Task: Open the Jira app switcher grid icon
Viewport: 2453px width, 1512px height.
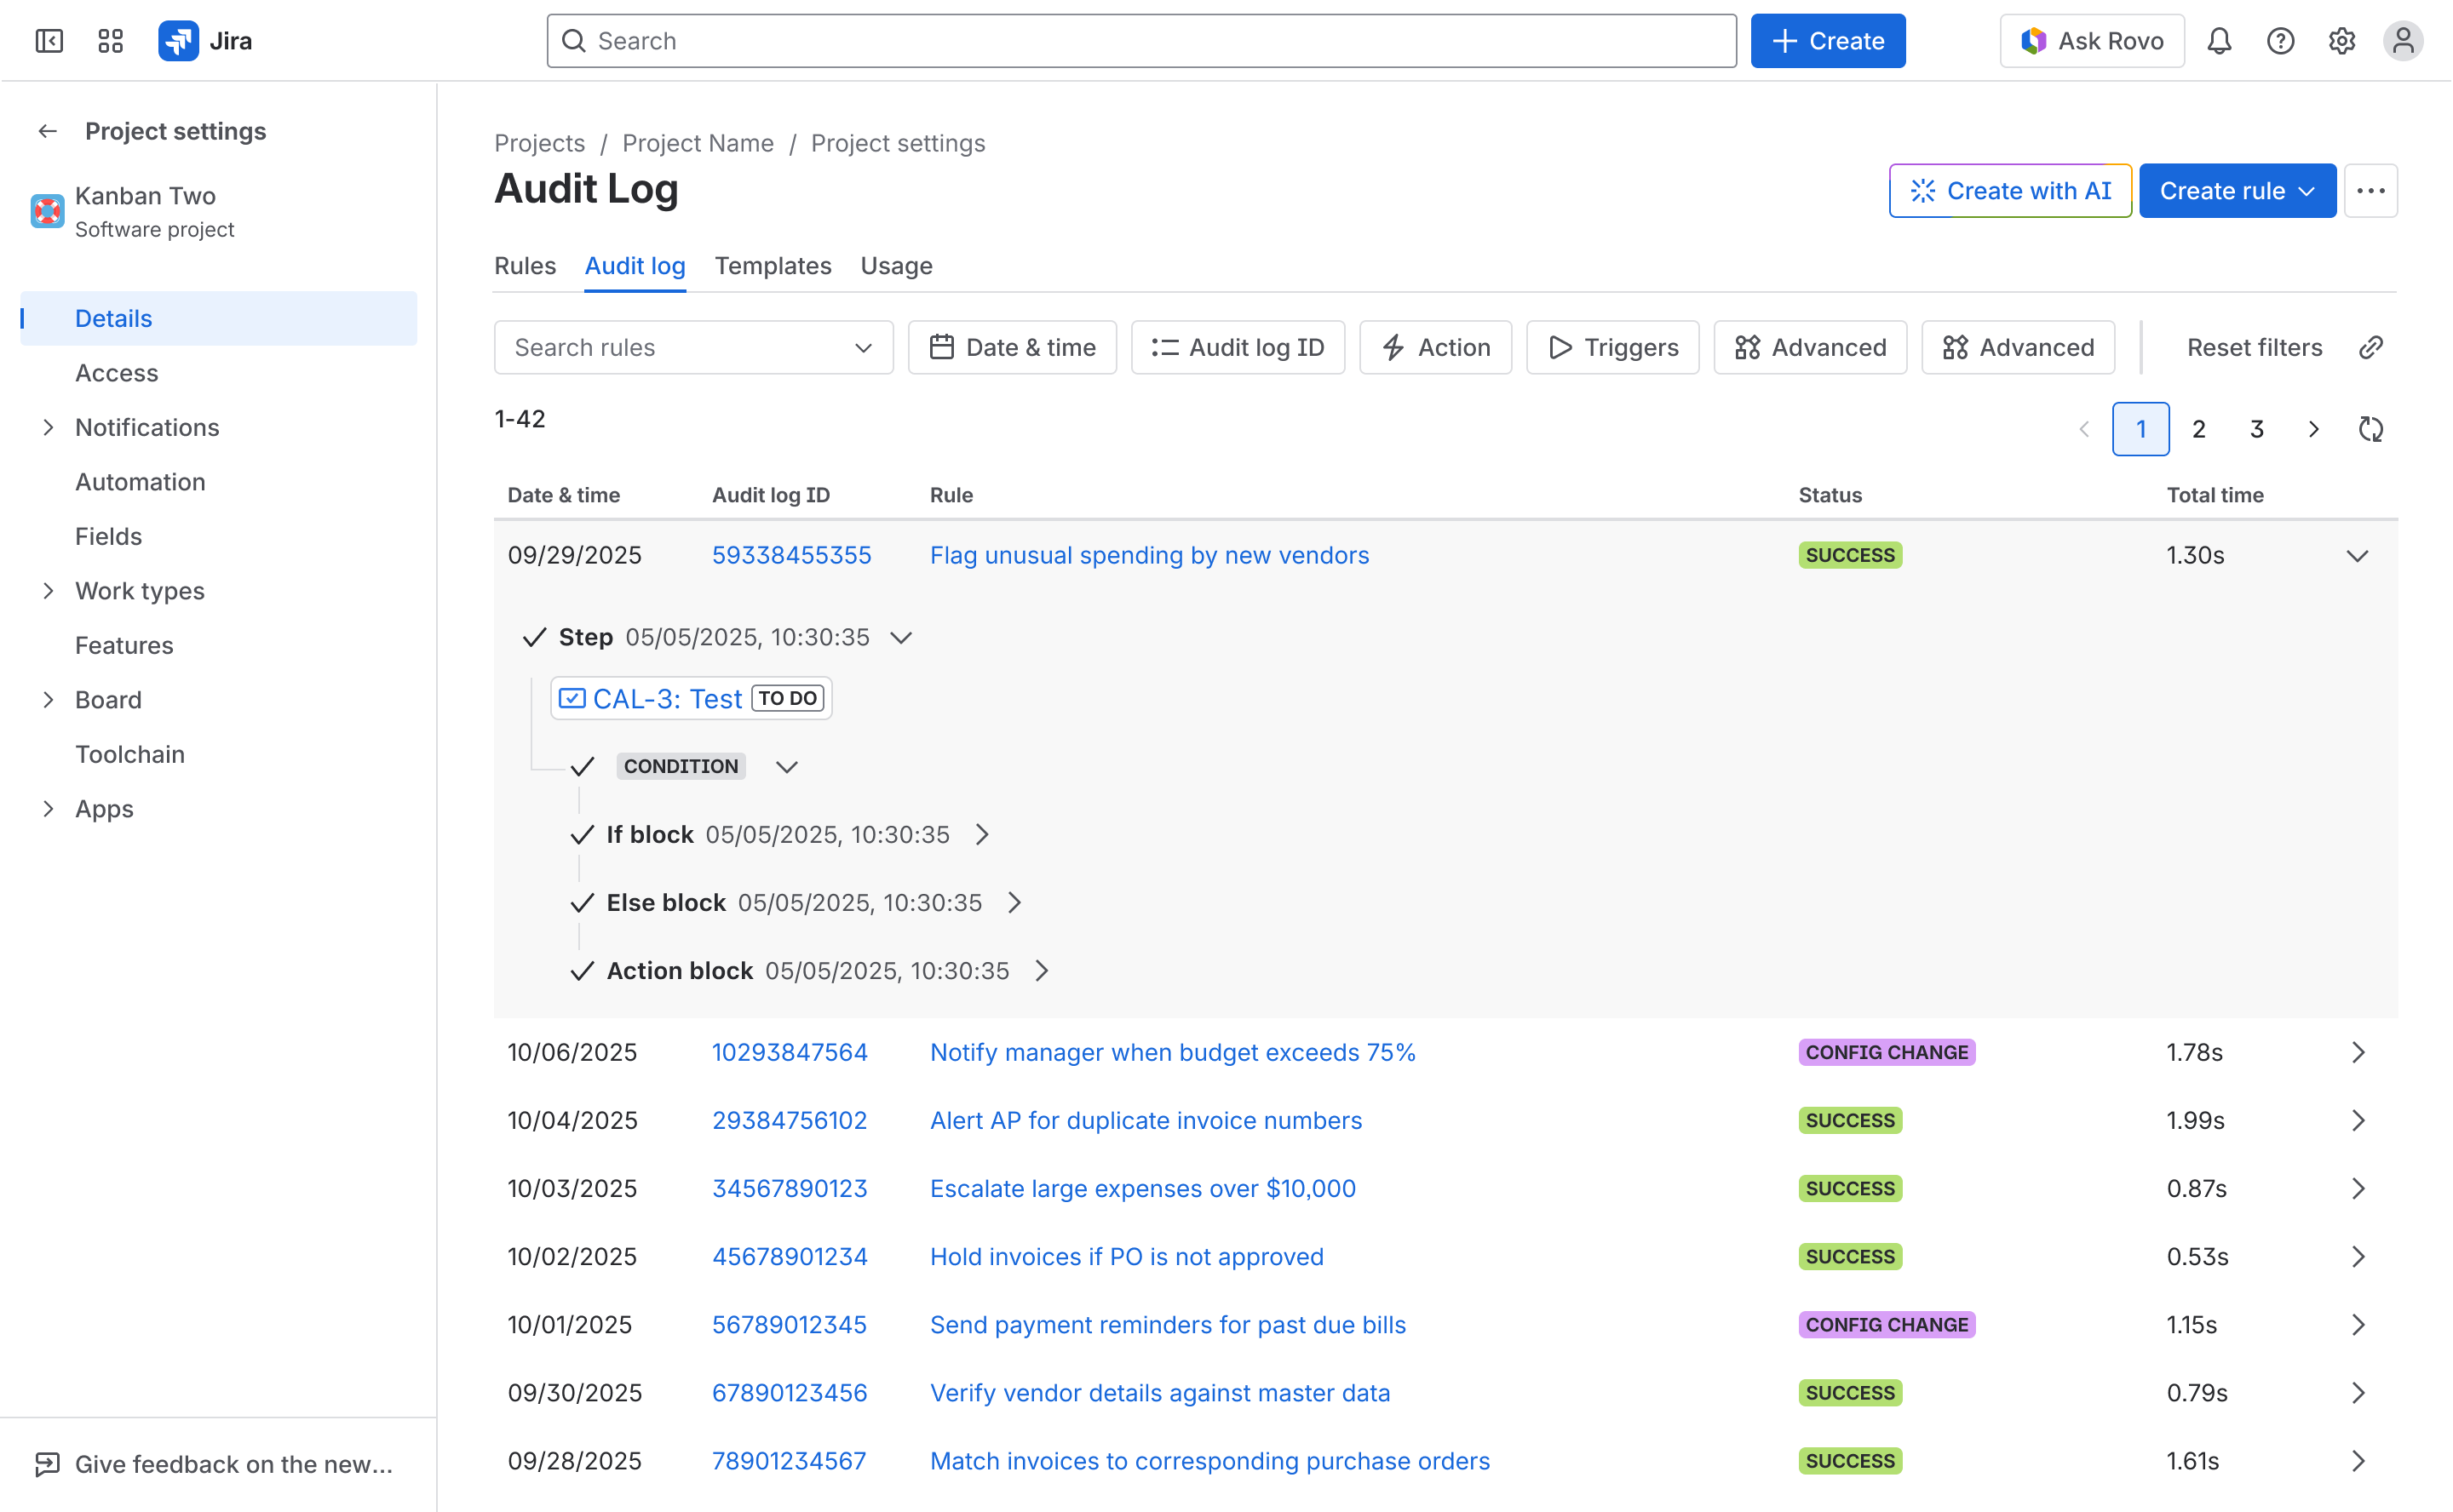Action: 110,41
